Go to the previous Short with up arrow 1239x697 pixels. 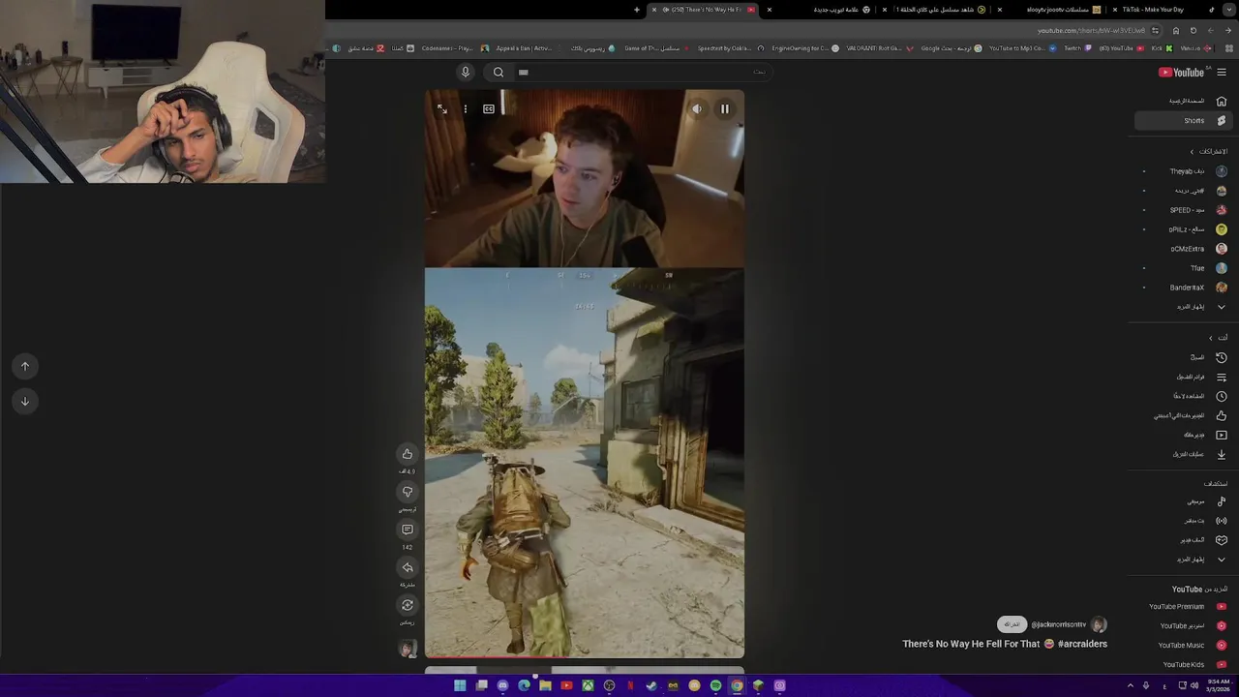25,366
